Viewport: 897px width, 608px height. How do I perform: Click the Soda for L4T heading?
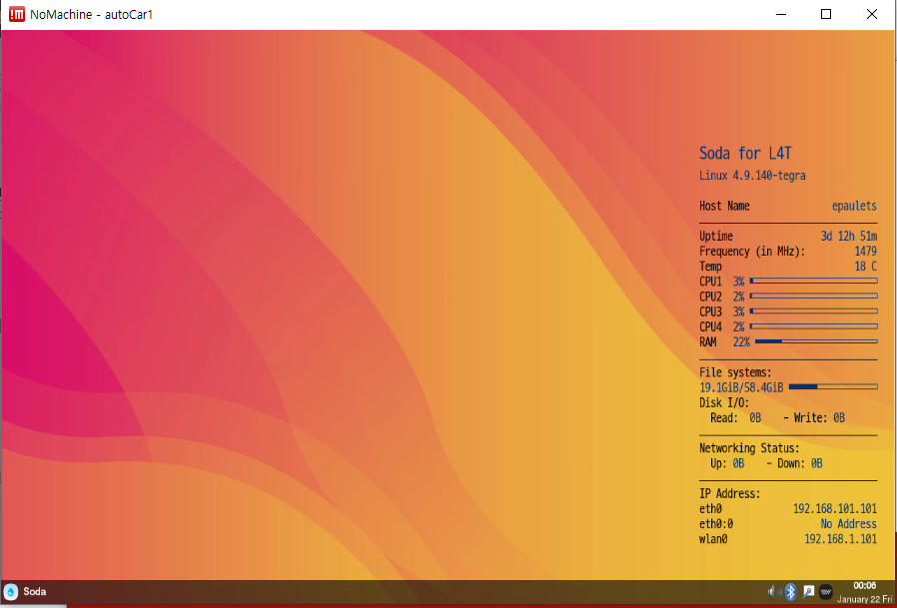[x=745, y=154]
